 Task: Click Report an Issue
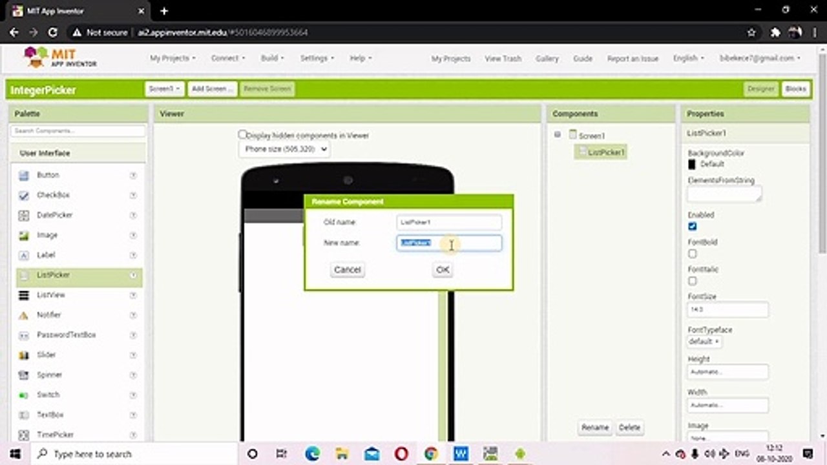[633, 59]
